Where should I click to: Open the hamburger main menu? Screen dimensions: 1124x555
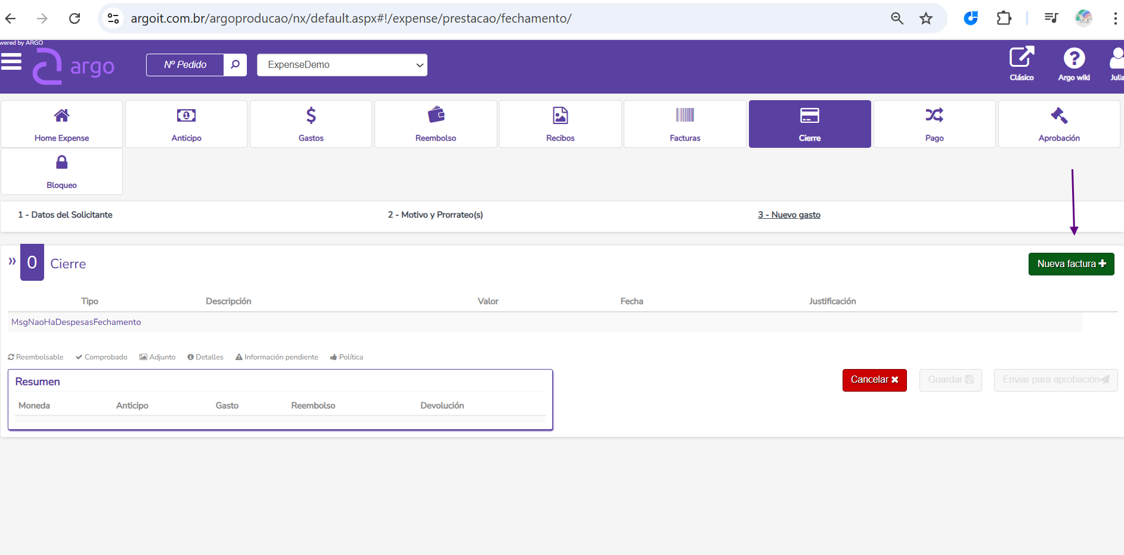(x=11, y=61)
